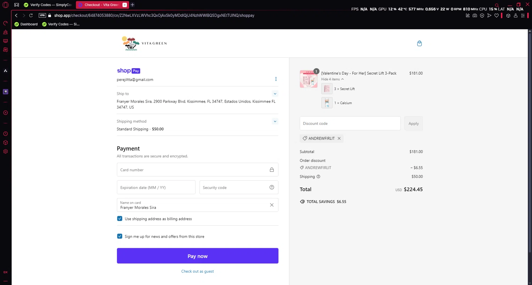The image size is (532, 285).
Task: Click Check out as guest link
Action: click(198, 271)
